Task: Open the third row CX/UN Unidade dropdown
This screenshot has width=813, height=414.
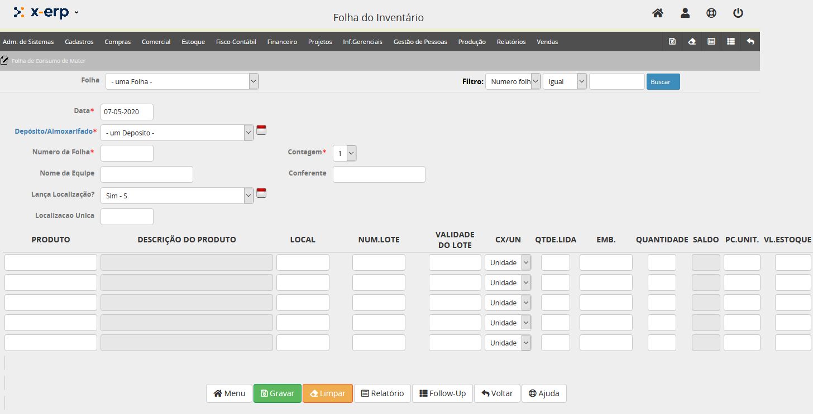Action: pos(508,303)
